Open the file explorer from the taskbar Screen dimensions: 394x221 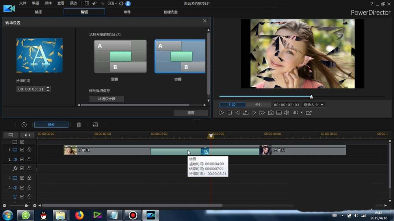pos(60,215)
